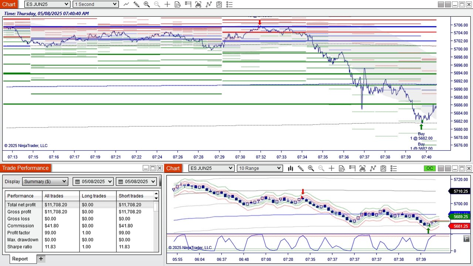Select the Commission row label
Image resolution: width=473 pixels, height=266 pixels.
point(21,226)
